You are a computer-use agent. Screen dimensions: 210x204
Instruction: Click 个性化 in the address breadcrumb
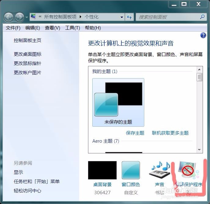(92, 17)
